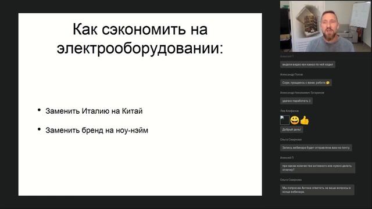
Task: Click the smiling face emoji in chat
Action: 295,120
